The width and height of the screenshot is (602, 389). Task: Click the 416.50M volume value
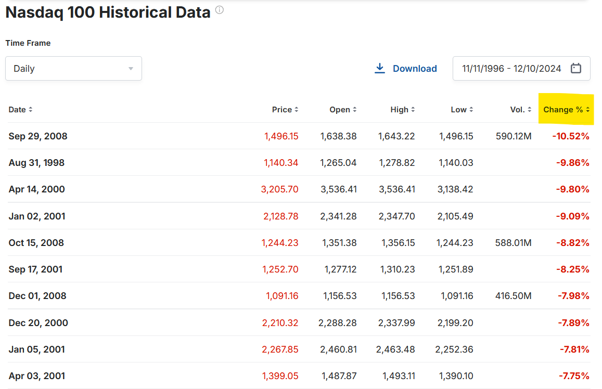pyautogui.click(x=514, y=296)
